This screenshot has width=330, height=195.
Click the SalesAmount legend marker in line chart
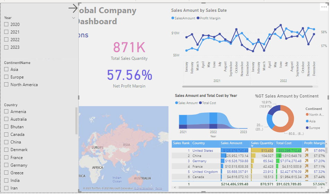pos(173,18)
